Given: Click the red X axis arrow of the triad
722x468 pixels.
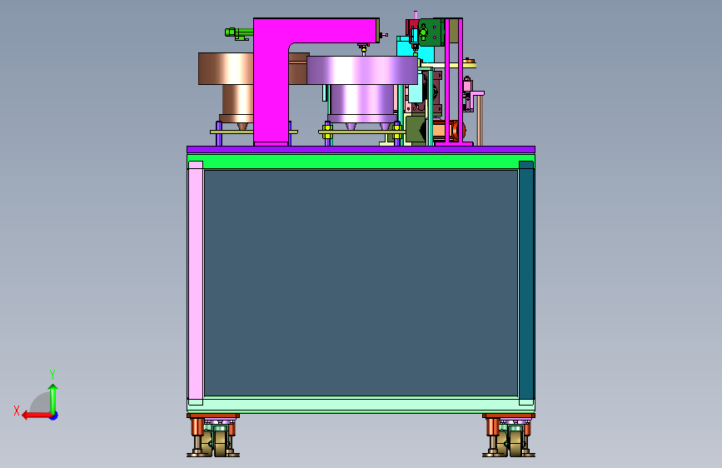Looking at the screenshot, I should pos(36,416).
